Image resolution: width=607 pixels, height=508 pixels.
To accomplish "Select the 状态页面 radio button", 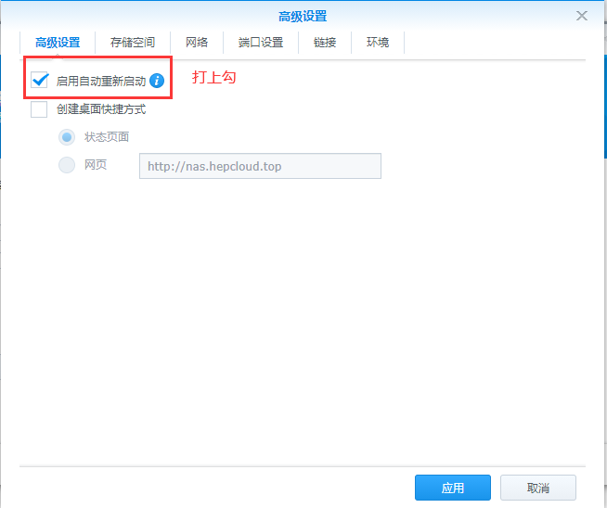I will pos(67,137).
